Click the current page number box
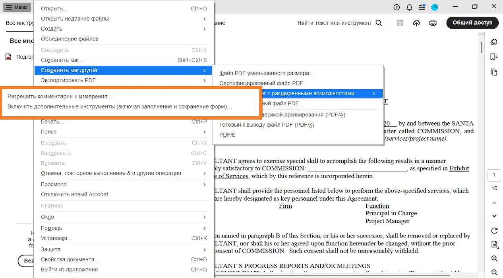Screen dimensions: 503x278 (x=494, y=175)
